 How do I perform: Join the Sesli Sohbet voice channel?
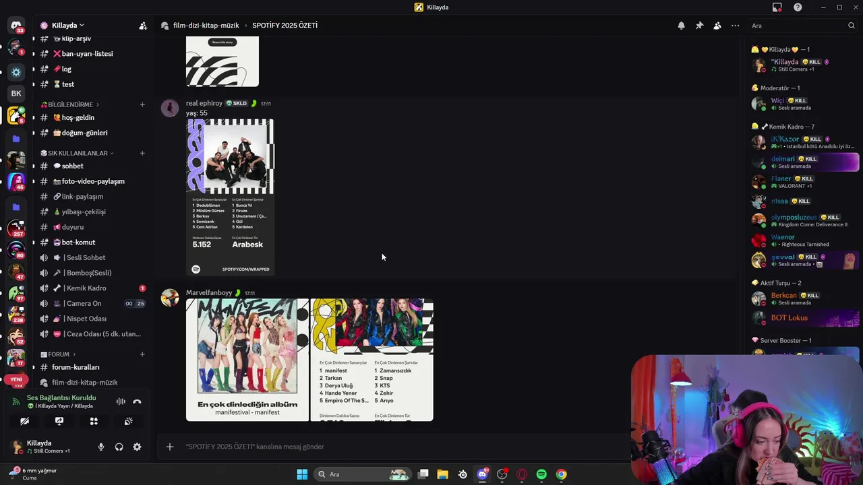[92, 257]
